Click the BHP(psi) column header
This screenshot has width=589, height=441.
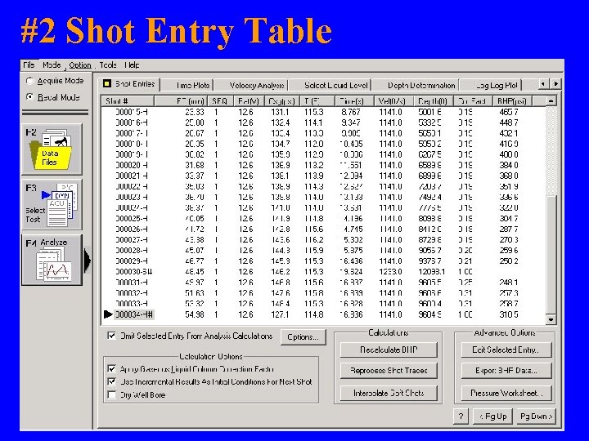click(x=512, y=101)
